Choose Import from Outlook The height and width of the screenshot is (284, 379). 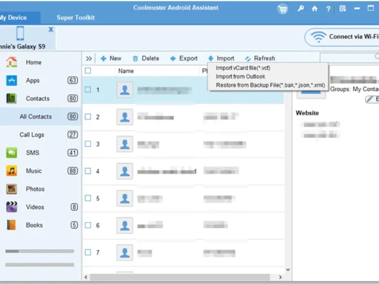[241, 77]
